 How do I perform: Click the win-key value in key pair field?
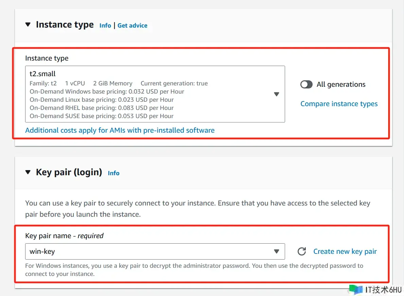pos(42,251)
